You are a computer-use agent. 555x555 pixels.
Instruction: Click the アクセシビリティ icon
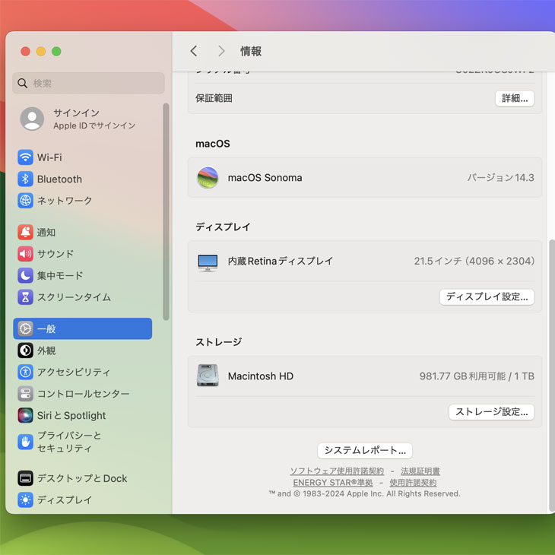26,373
